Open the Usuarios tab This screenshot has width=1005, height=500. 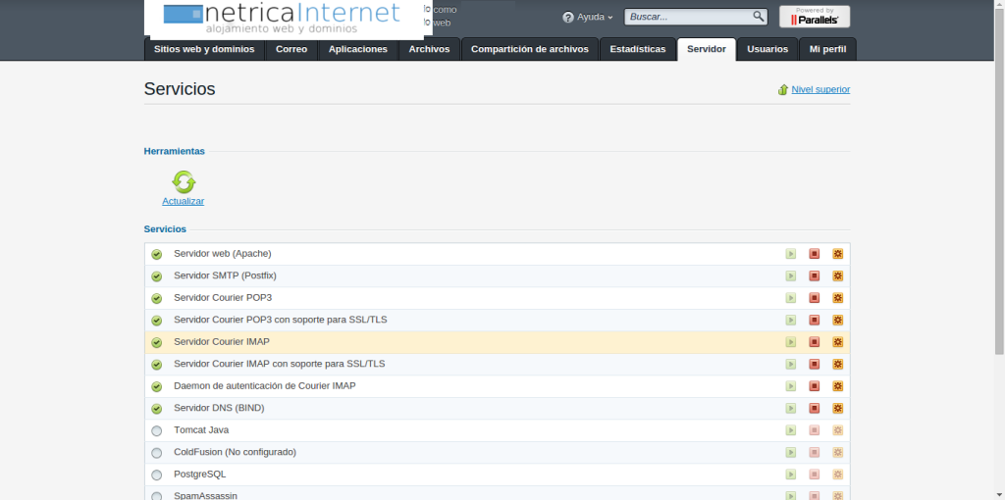[767, 49]
